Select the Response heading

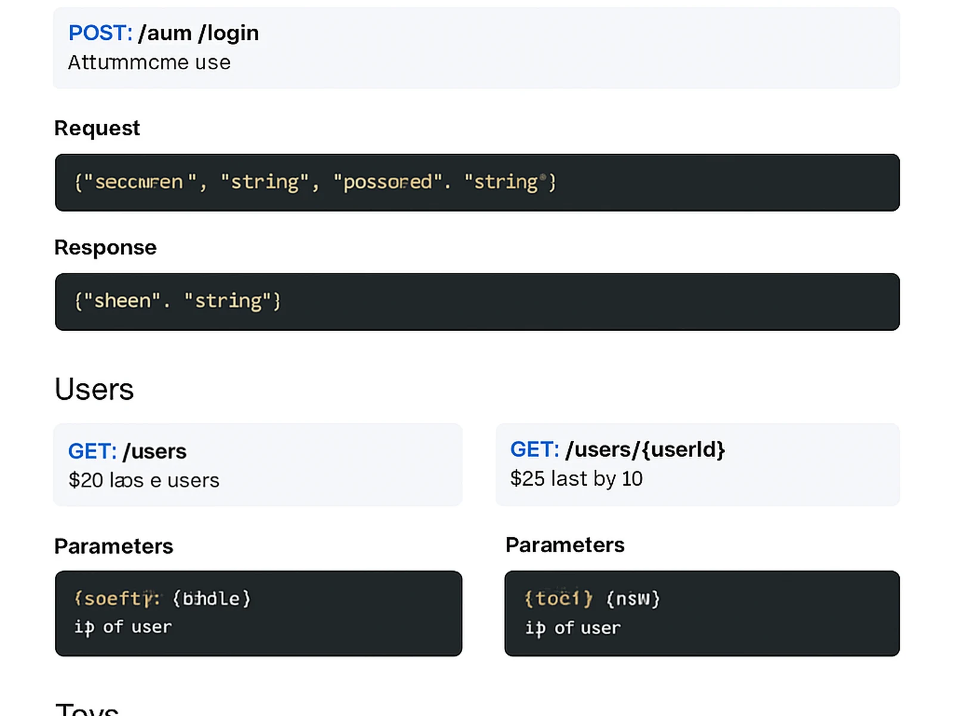(x=106, y=248)
